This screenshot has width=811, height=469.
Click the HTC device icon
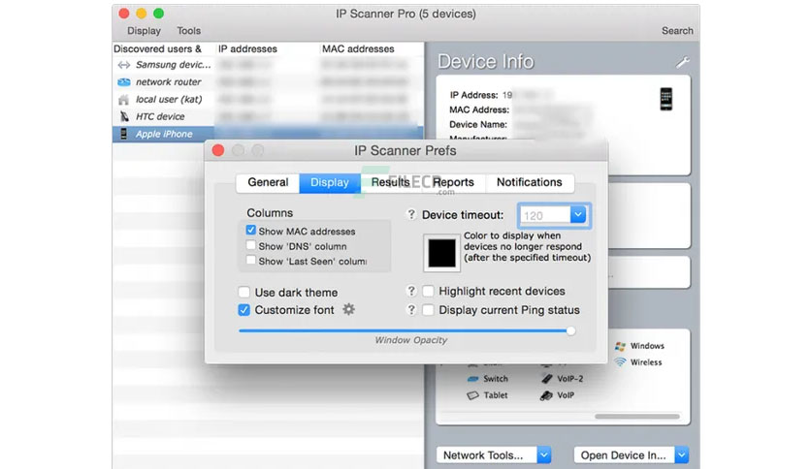tap(124, 116)
